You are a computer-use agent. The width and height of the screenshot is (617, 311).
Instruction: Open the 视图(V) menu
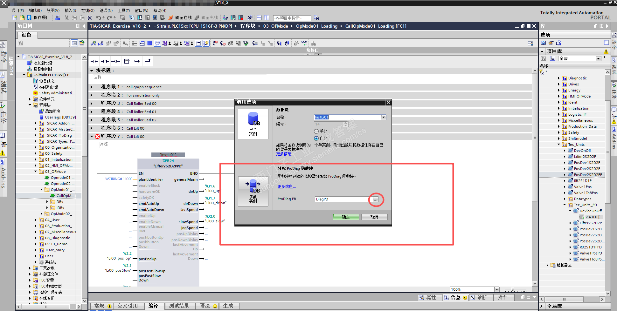[53, 10]
